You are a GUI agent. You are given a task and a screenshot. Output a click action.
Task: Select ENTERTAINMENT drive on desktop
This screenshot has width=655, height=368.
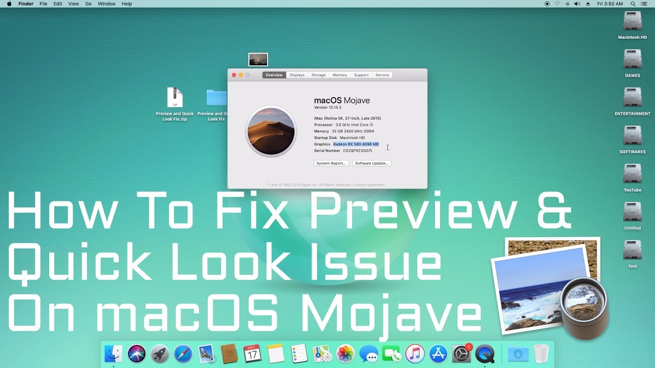point(632,101)
